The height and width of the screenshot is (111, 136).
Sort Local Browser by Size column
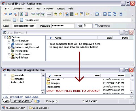tap(109, 38)
